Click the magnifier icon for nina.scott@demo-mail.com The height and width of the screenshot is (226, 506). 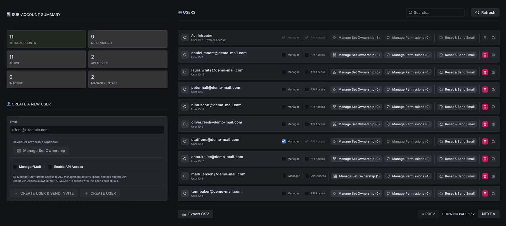[x=185, y=107]
